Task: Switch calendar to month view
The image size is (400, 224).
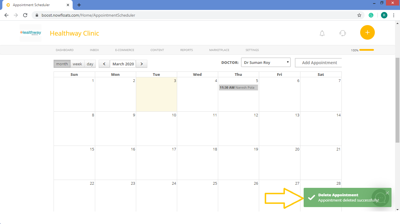Action: point(62,64)
